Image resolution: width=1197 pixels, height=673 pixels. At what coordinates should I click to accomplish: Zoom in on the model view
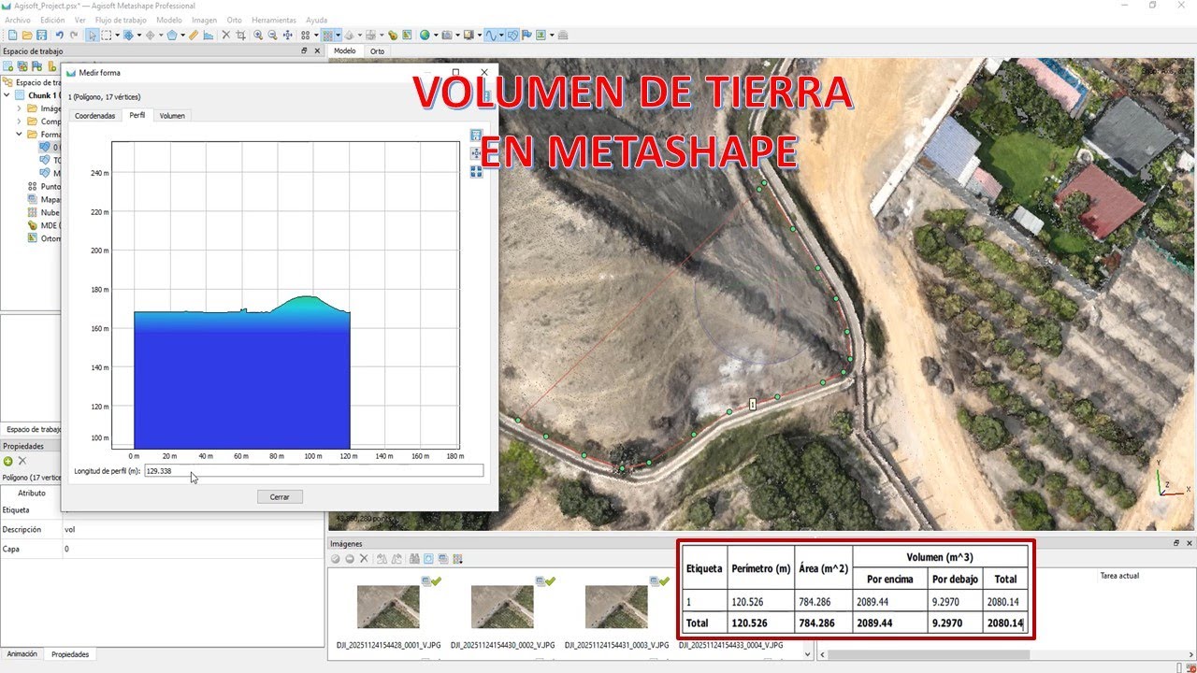click(x=258, y=35)
